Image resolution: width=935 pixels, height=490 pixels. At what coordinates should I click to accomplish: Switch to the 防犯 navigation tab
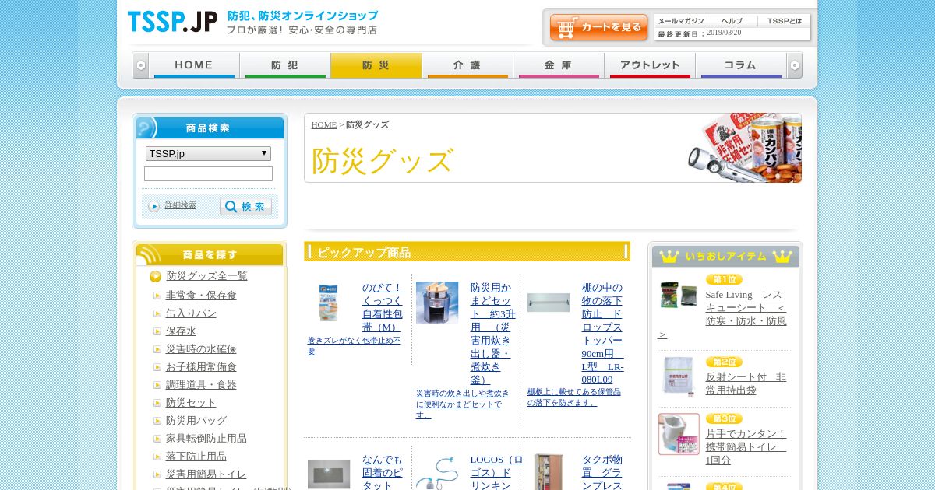(285, 65)
